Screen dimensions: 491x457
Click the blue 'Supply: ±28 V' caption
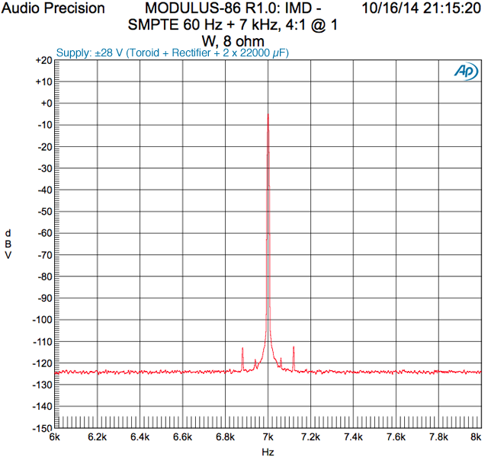(172, 53)
